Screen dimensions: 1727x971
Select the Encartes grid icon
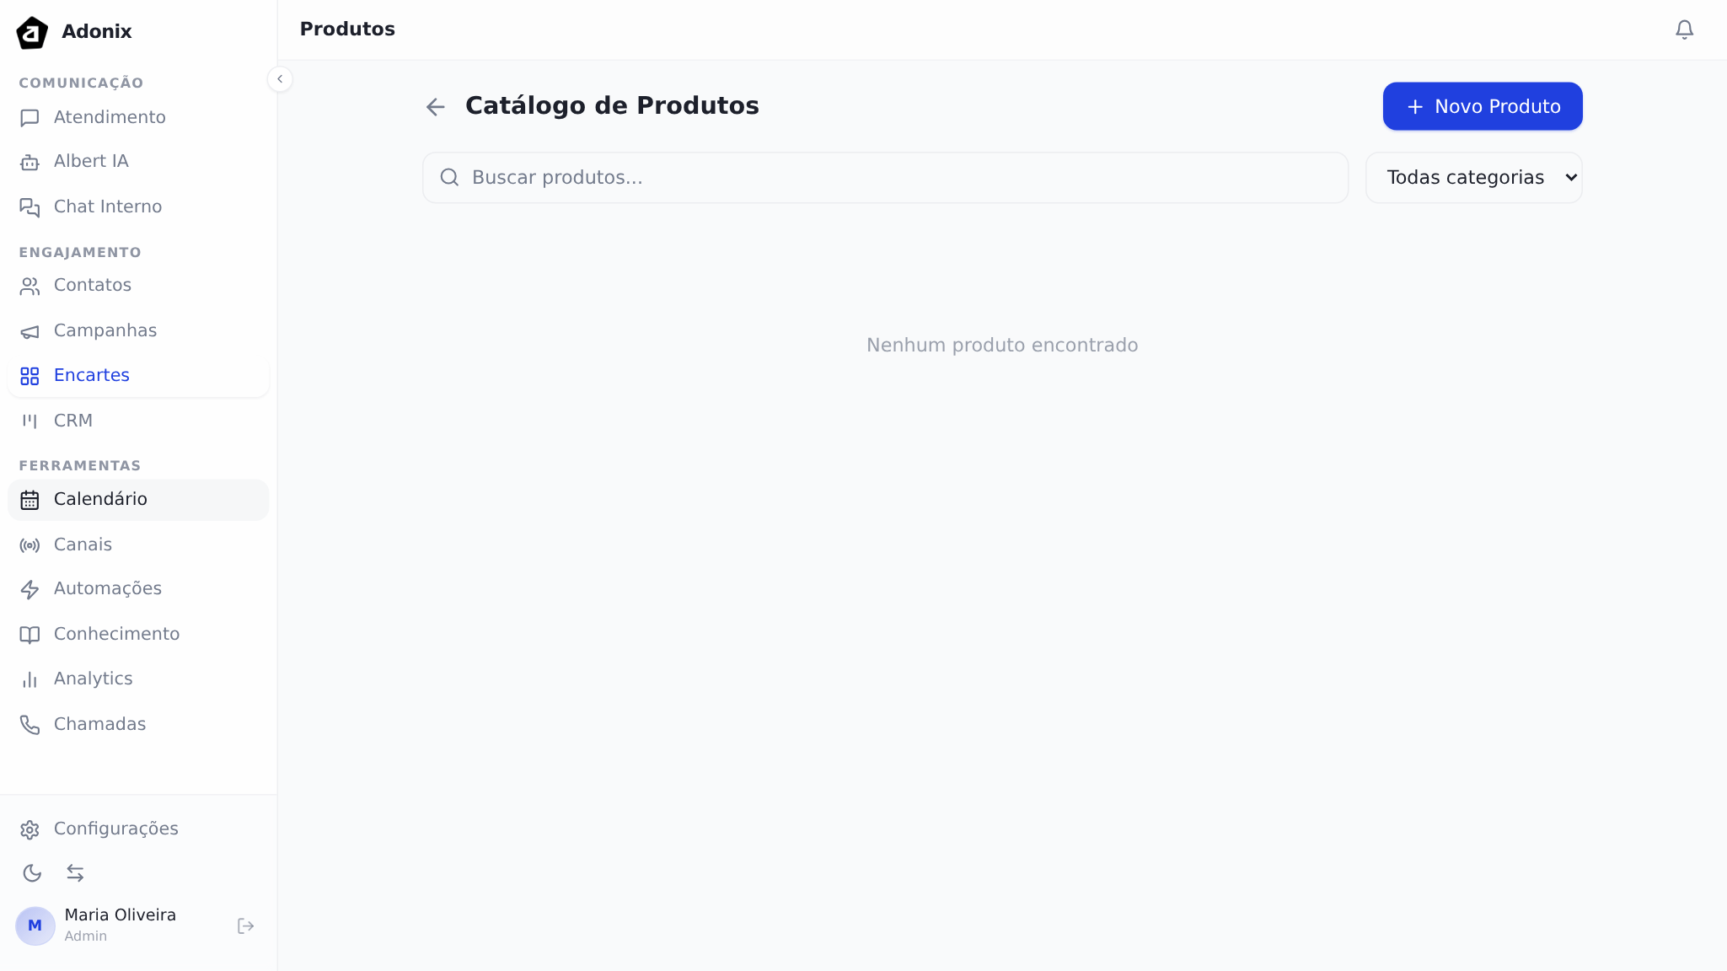30,376
